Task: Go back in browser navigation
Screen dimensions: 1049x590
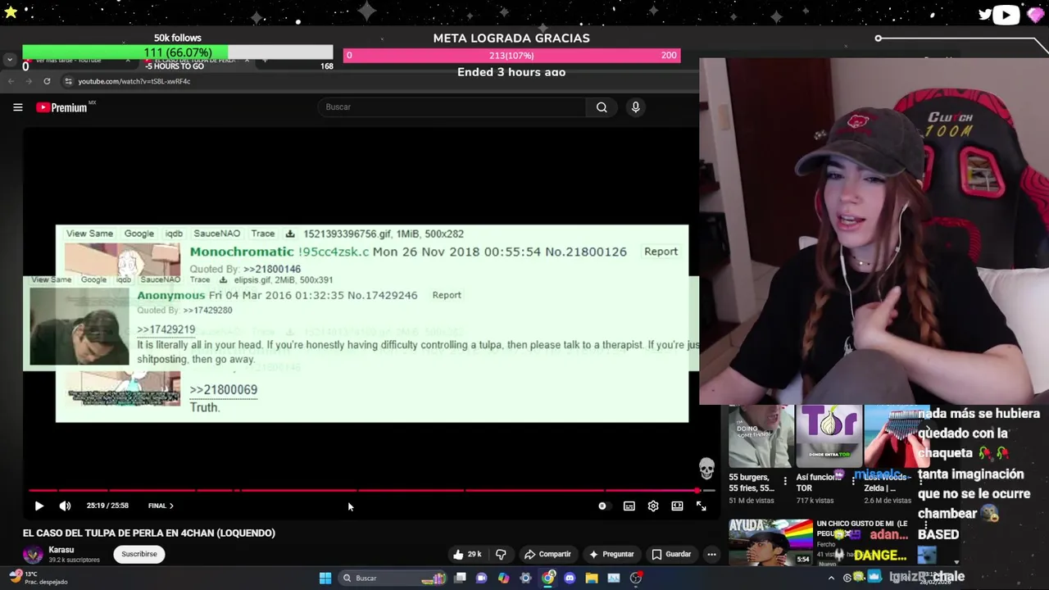Action: click(11, 81)
